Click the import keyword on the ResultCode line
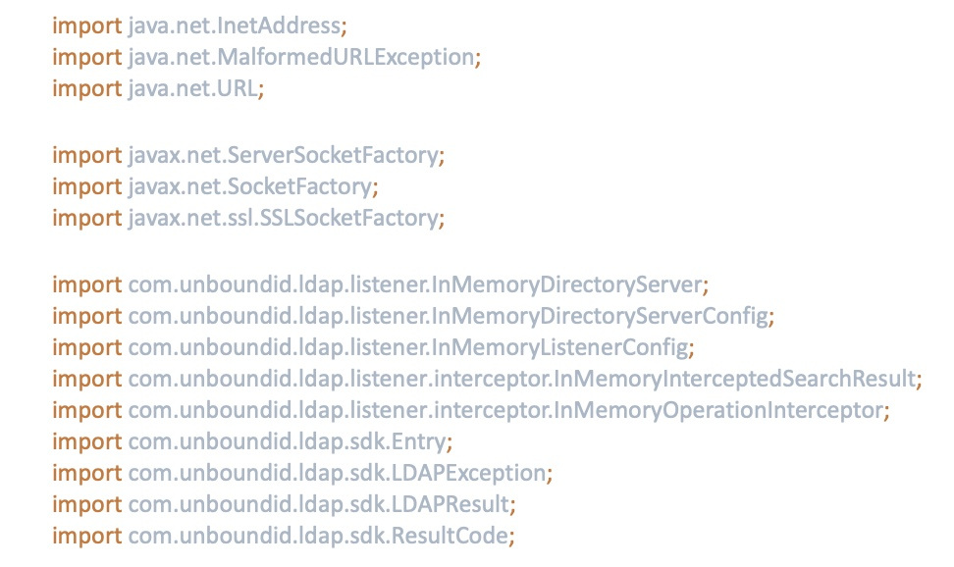 coord(86,536)
